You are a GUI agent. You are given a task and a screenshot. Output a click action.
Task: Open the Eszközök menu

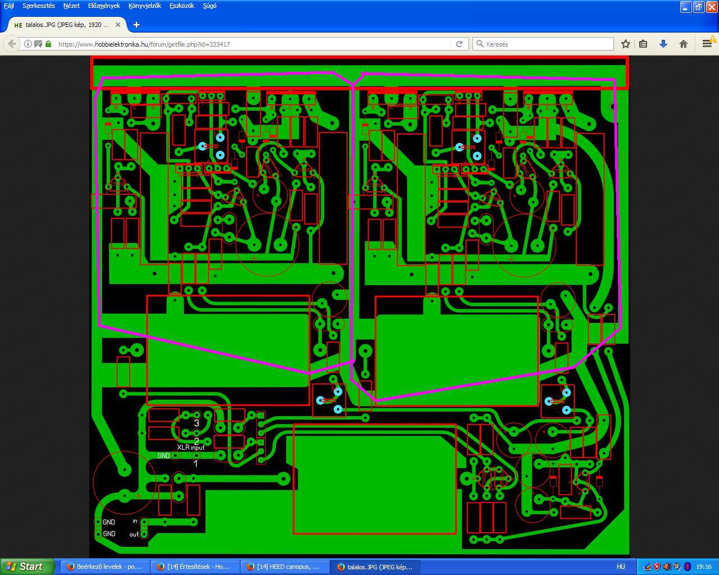pos(182,6)
